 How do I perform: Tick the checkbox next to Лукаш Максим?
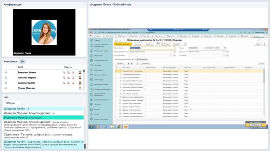pos(6,88)
